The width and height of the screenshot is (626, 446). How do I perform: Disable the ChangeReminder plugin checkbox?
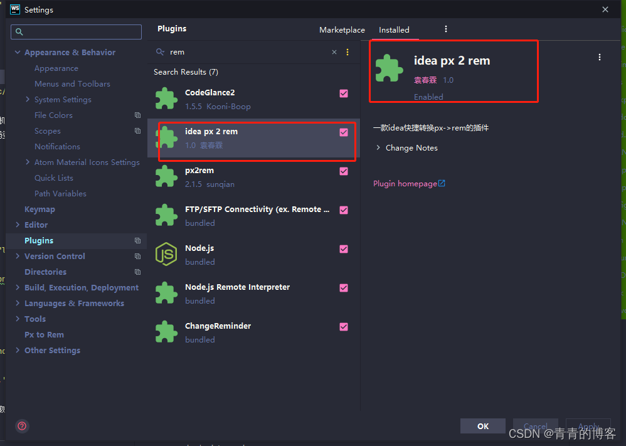click(x=344, y=327)
